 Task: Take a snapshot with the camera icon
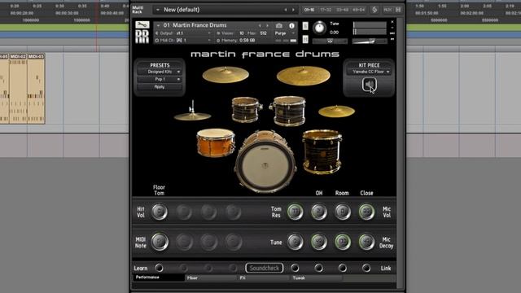(278, 25)
